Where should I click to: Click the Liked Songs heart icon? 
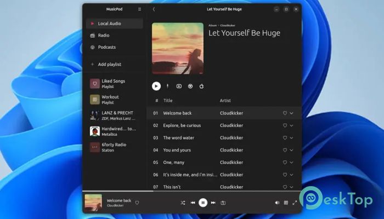click(95, 84)
